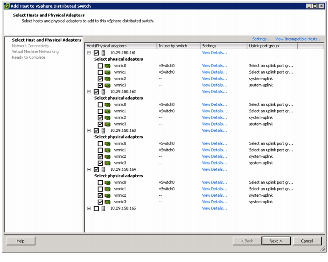Uncheck vmnic2 under host 10.29.150.162
Screen dimensions: 328x262
(x=100, y=118)
